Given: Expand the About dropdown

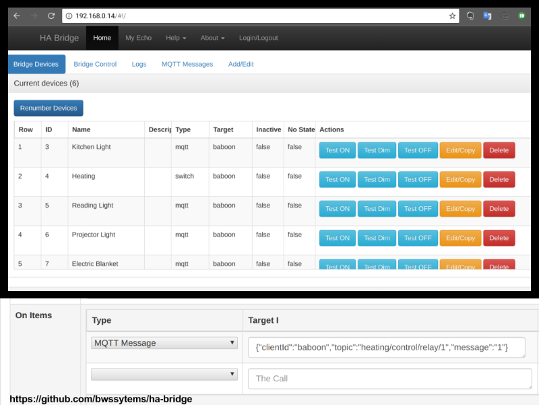Looking at the screenshot, I should tap(212, 38).
